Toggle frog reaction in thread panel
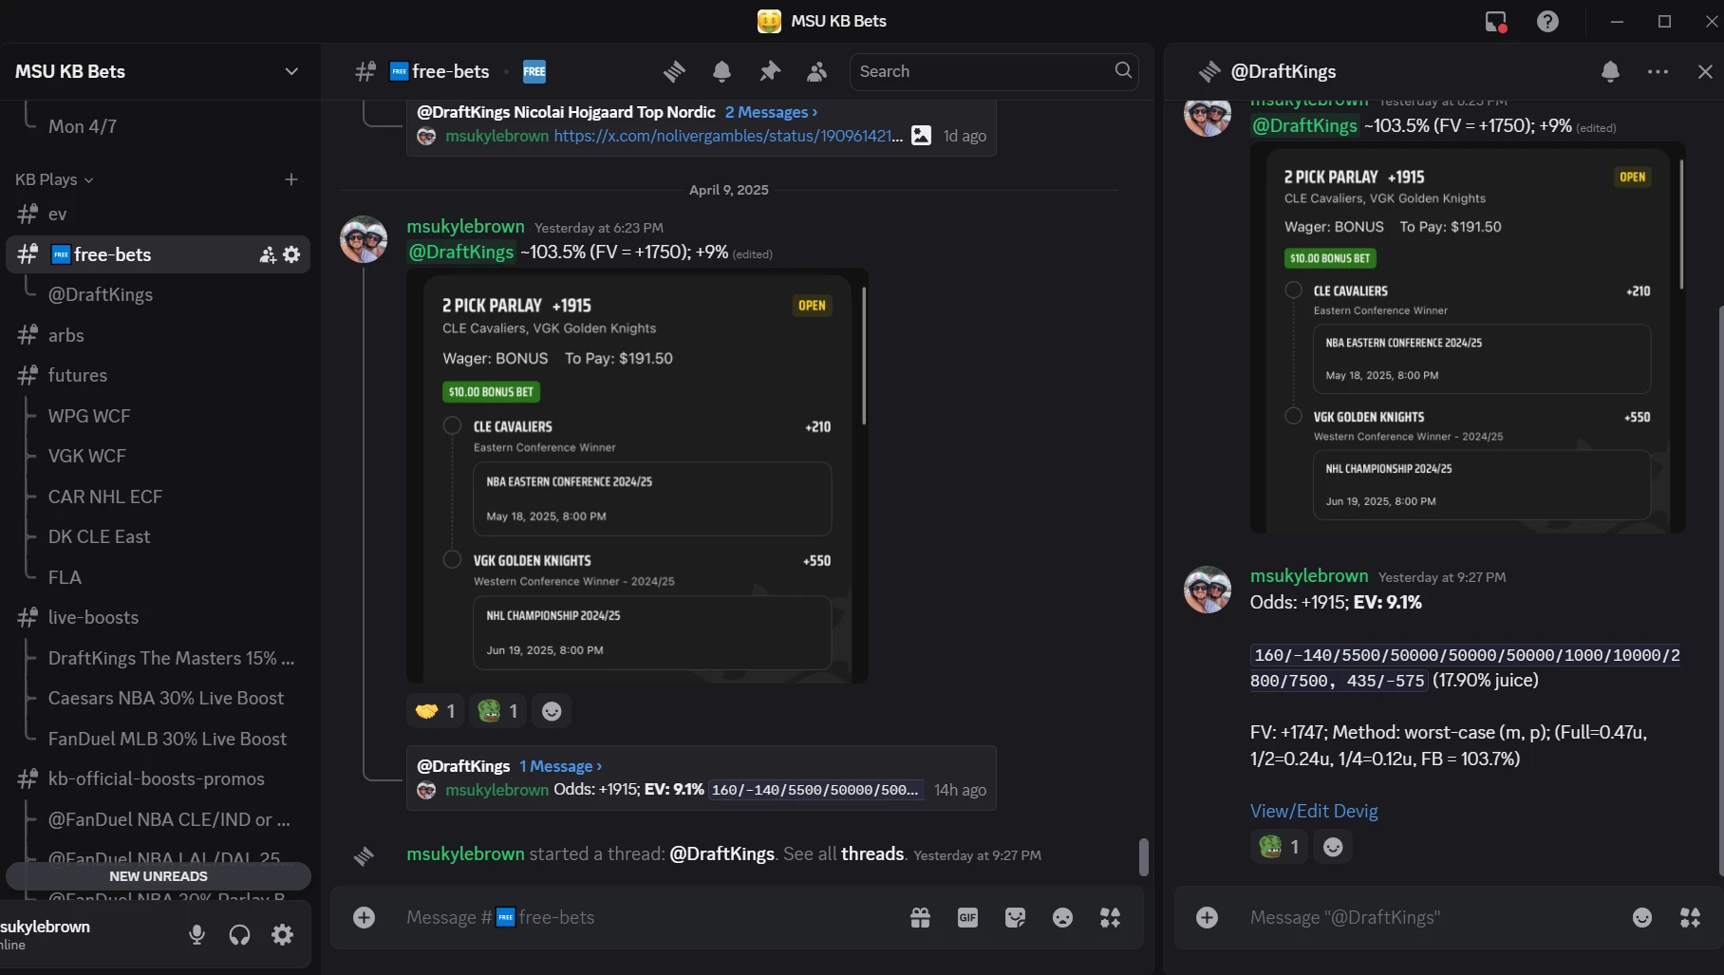 coord(1279,847)
